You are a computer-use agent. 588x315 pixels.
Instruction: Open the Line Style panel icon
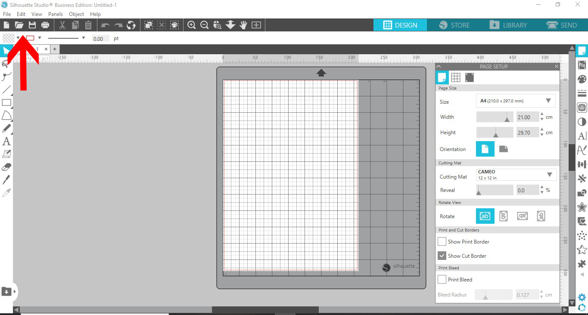[x=582, y=93]
